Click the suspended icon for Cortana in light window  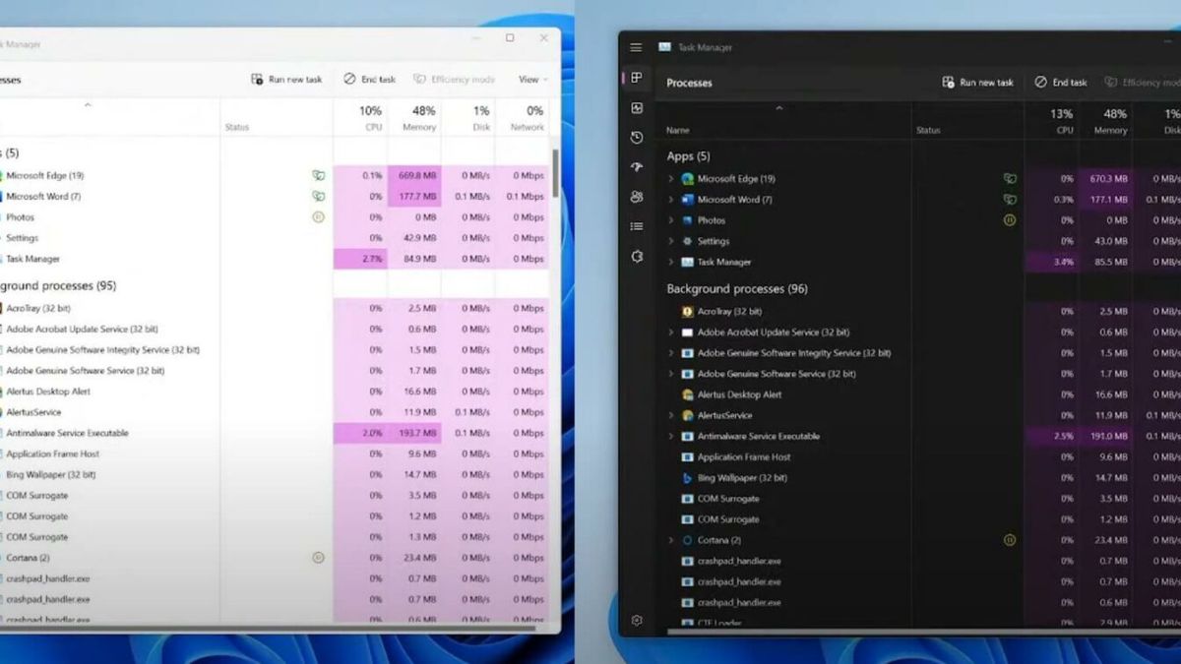point(318,558)
